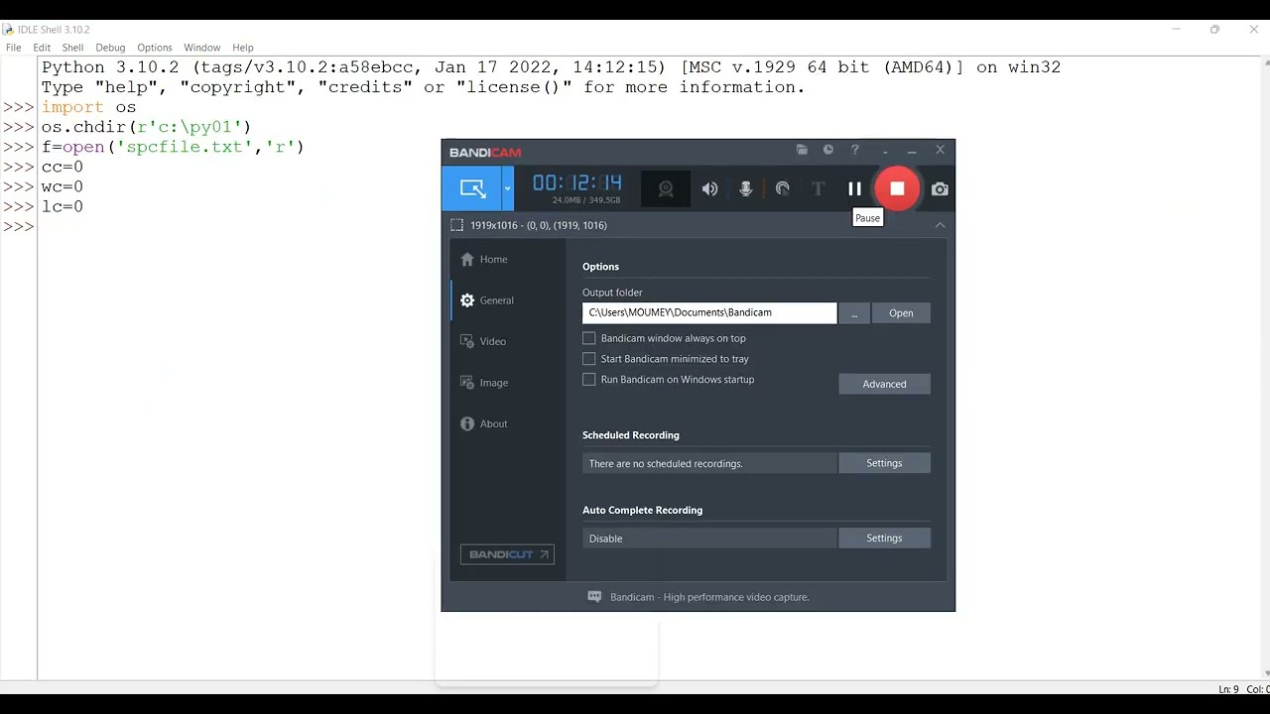Stop recording with red button
The height and width of the screenshot is (714, 1270).
(897, 188)
